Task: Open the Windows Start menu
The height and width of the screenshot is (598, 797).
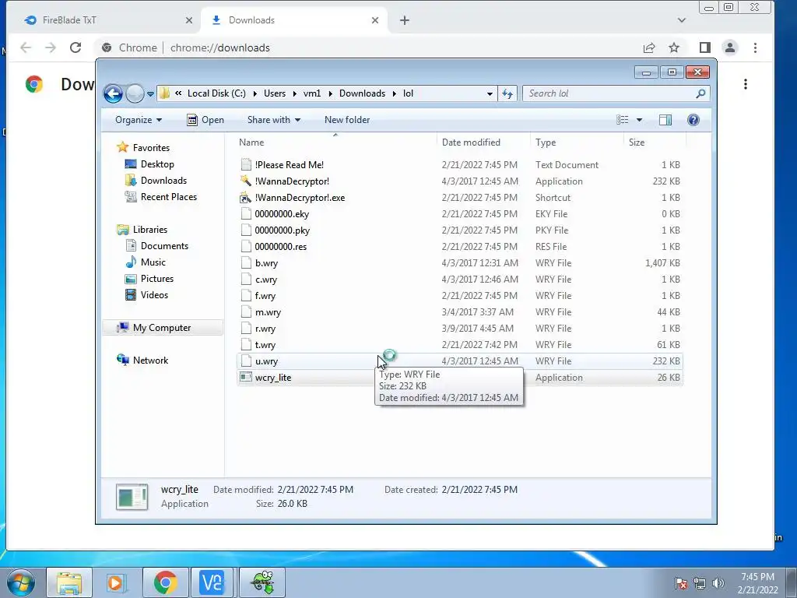Action: [x=20, y=582]
